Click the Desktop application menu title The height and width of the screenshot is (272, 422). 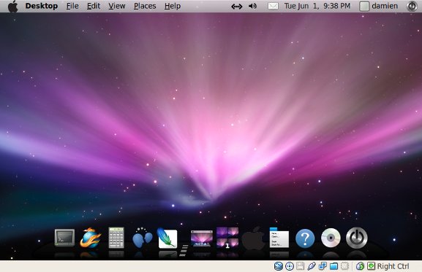coord(42,6)
